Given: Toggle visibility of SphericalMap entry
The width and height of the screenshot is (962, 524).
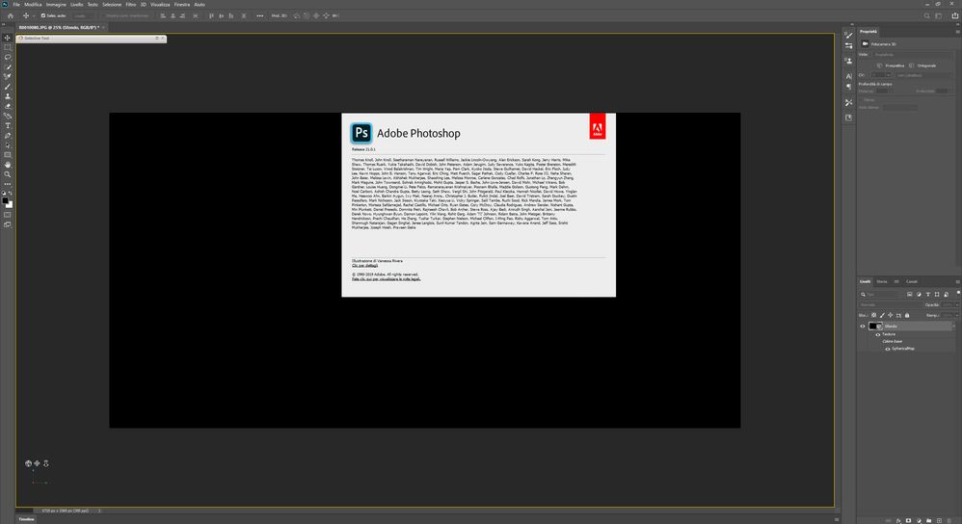Looking at the screenshot, I should (x=888, y=349).
